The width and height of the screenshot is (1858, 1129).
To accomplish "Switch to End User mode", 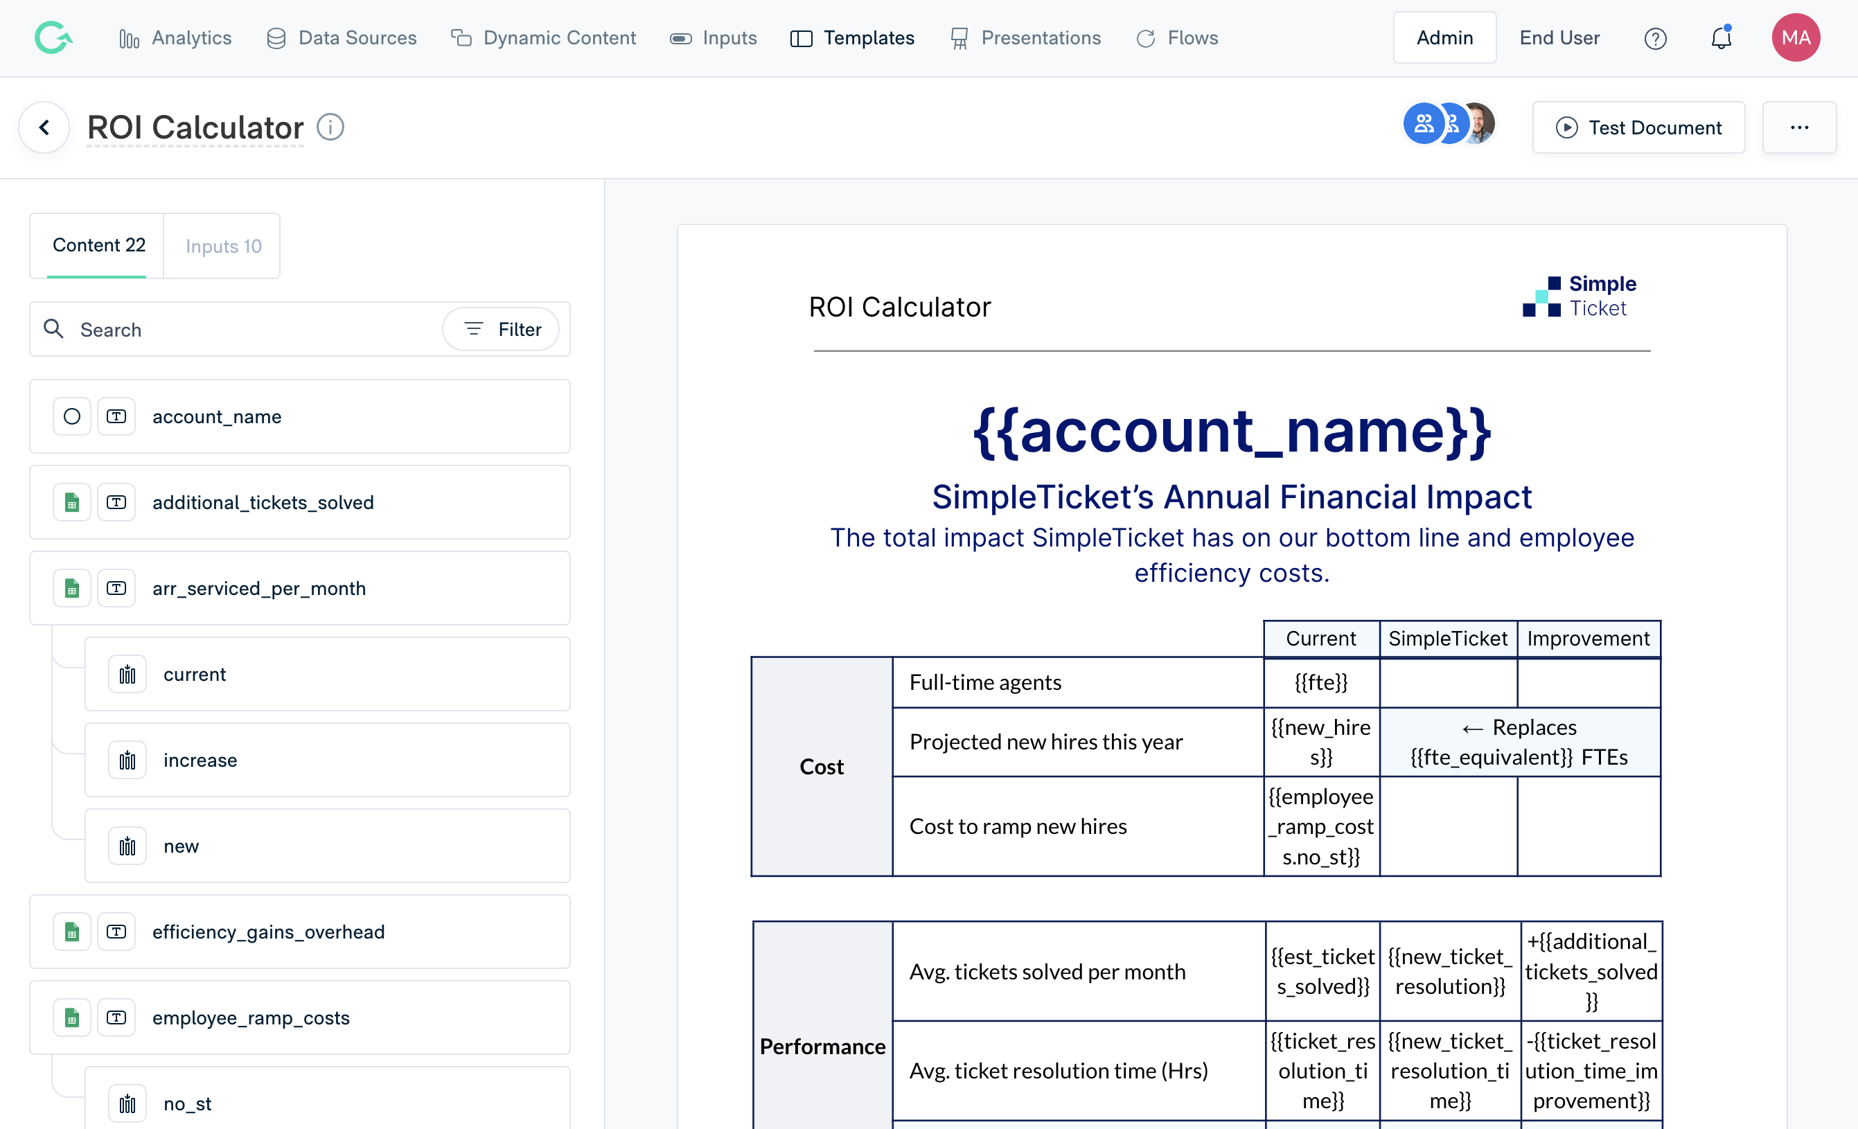I will 1559,37.
